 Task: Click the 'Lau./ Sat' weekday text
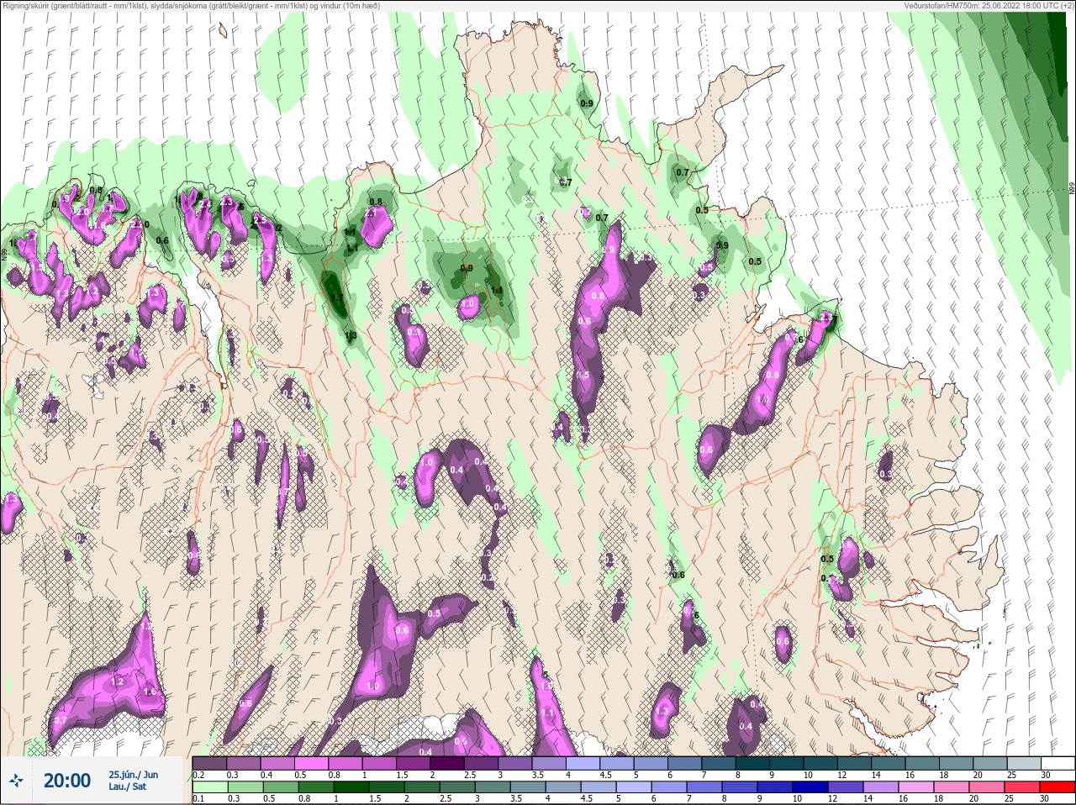click(x=127, y=787)
